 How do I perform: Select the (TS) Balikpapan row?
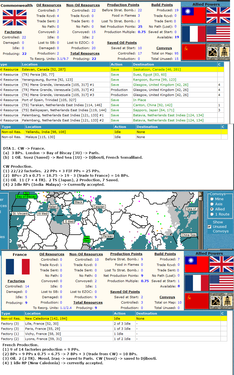(112, 110)
